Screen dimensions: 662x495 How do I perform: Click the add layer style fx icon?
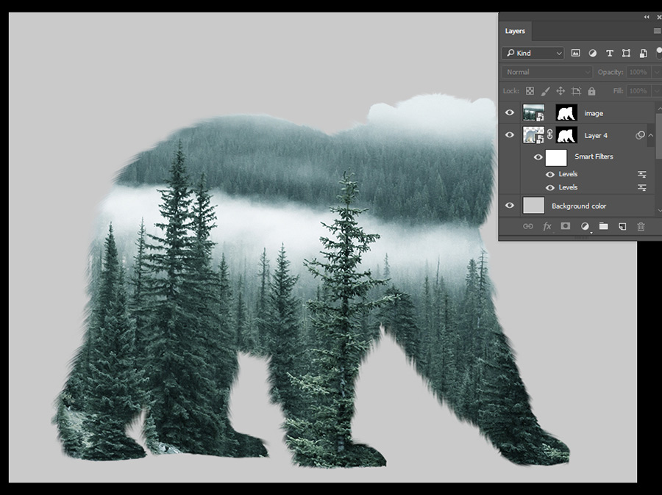tap(547, 226)
